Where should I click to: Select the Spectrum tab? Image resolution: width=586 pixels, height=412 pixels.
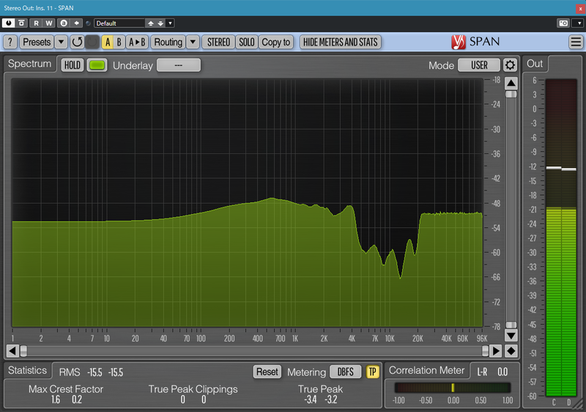point(29,64)
